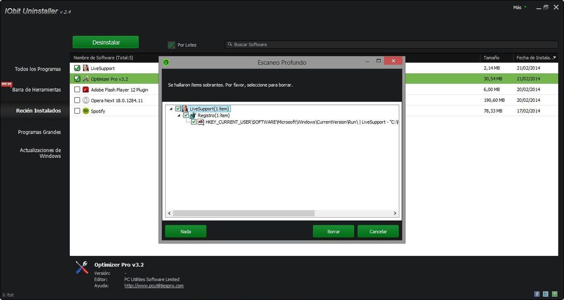The height and width of the screenshot is (300, 564).
Task: Check the Opera Next checkbox
Action: 77,100
